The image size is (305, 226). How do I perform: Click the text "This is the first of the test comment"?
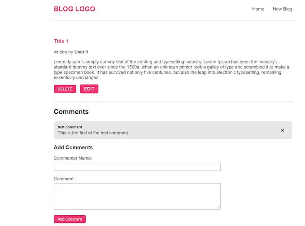point(93,133)
